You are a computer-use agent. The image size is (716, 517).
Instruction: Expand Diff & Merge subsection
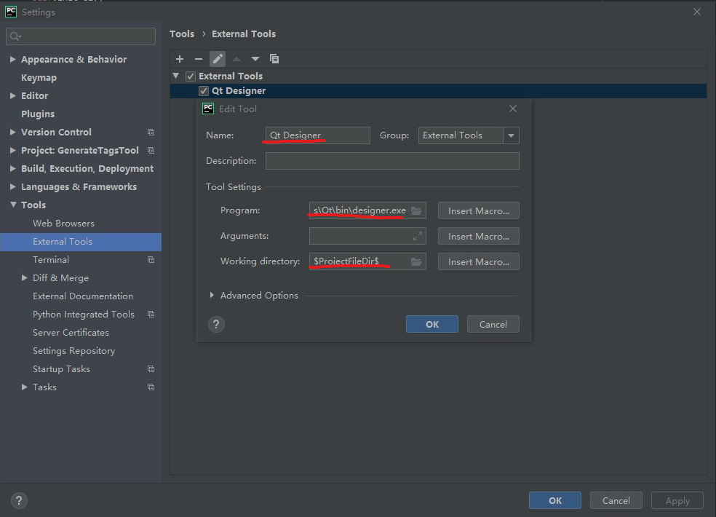pyautogui.click(x=25, y=278)
